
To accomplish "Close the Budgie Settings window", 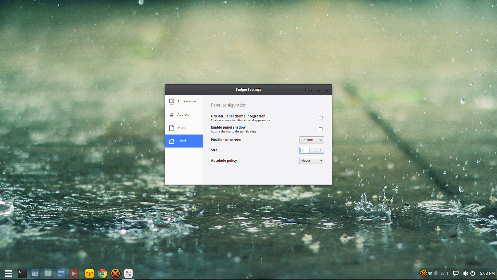I will point(327,89).
